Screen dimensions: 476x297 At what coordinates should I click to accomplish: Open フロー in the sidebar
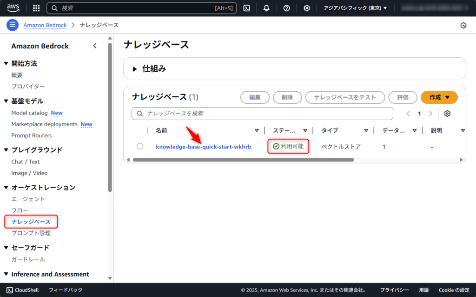(x=20, y=210)
